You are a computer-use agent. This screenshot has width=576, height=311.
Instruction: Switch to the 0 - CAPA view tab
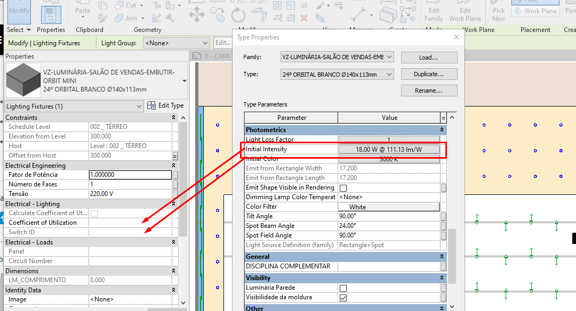click(212, 56)
